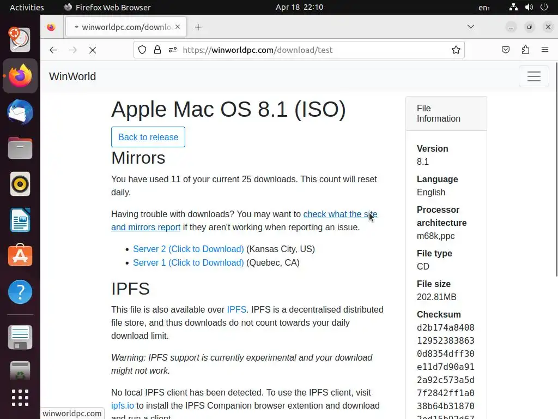The width and height of the screenshot is (558, 419).
Task: Click the Apple Mac OS 8.1 (ISO) heading
Action: point(228,109)
